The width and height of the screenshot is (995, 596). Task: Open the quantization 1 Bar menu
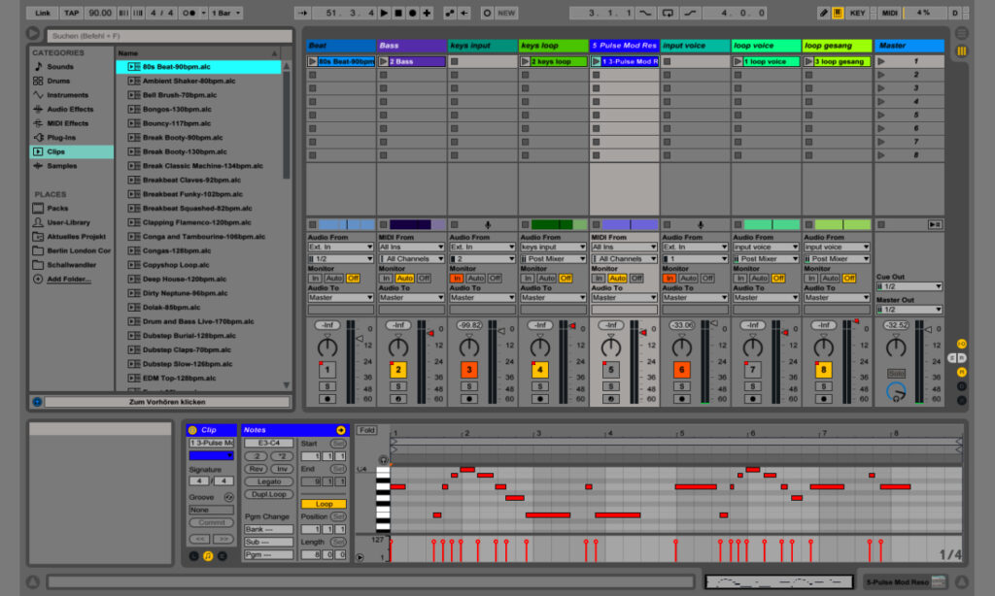click(226, 13)
